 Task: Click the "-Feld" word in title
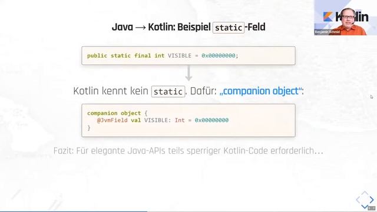tap(255, 27)
